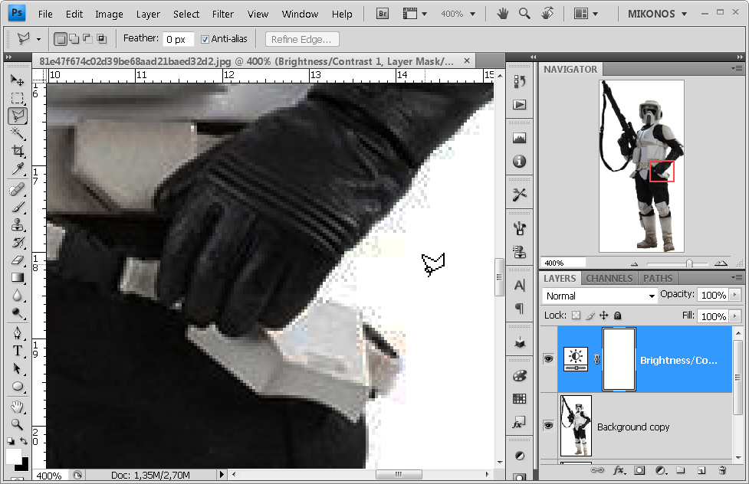Viewport: 749px width, 484px height.
Task: Open the Histogram panel icon
Action: tap(519, 139)
